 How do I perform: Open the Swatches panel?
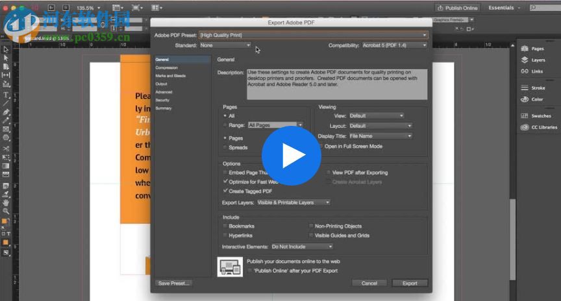(536, 116)
